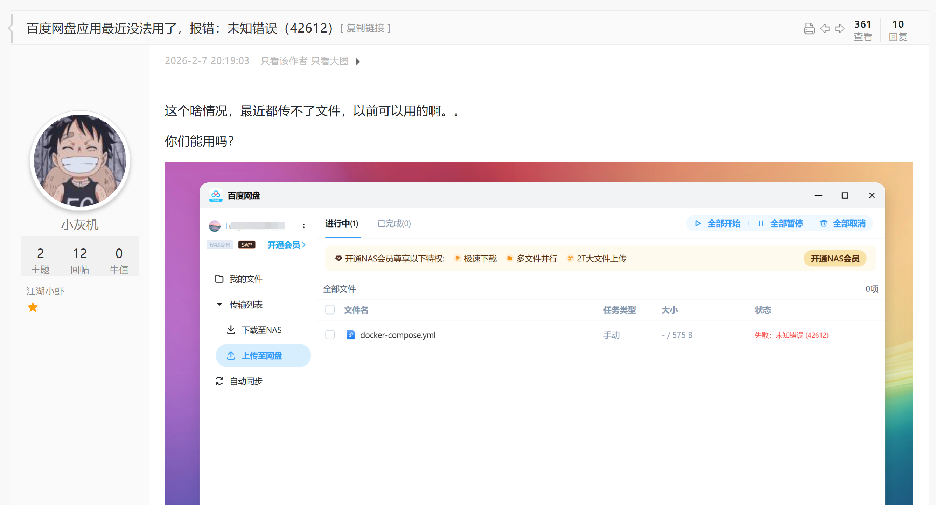
Task: Click the print icon above the post
Action: coord(810,29)
